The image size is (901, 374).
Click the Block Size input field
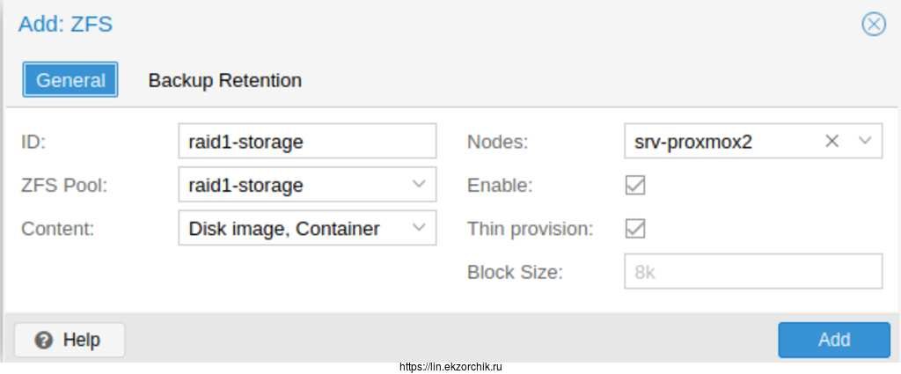[x=752, y=272]
